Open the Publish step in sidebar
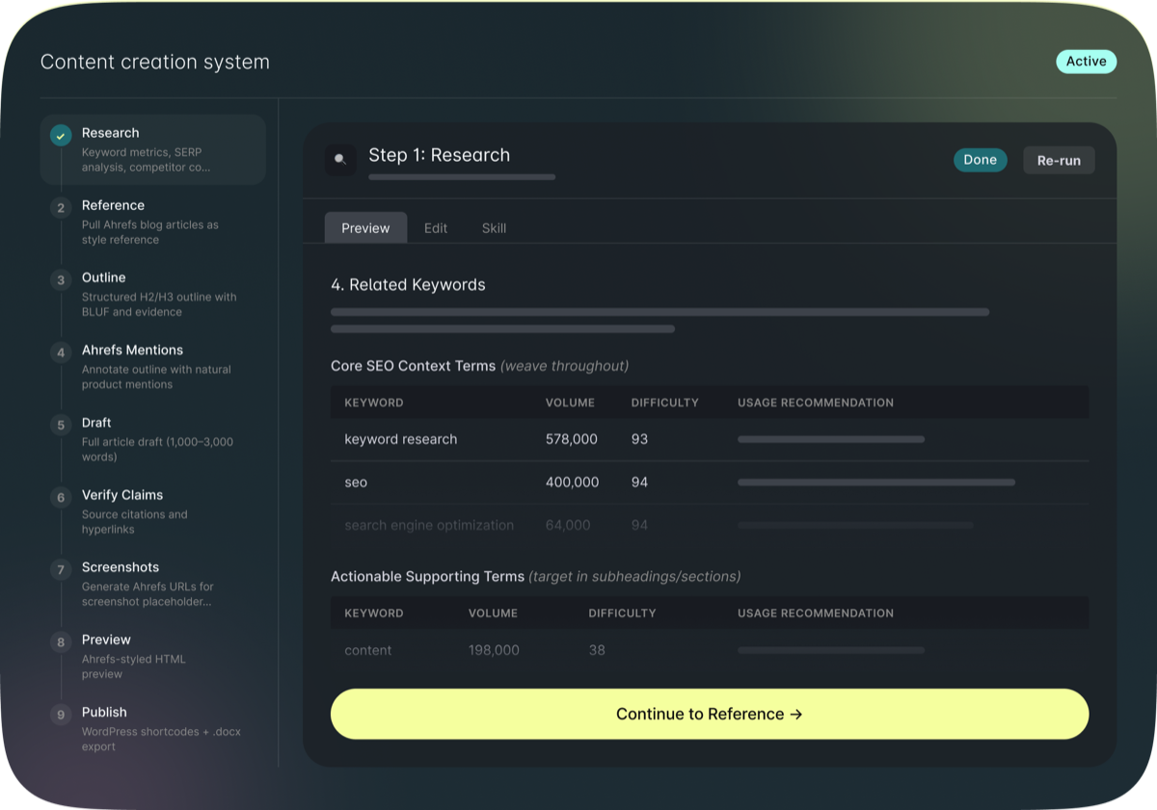Screen dimensions: 1157x810 (x=153, y=729)
